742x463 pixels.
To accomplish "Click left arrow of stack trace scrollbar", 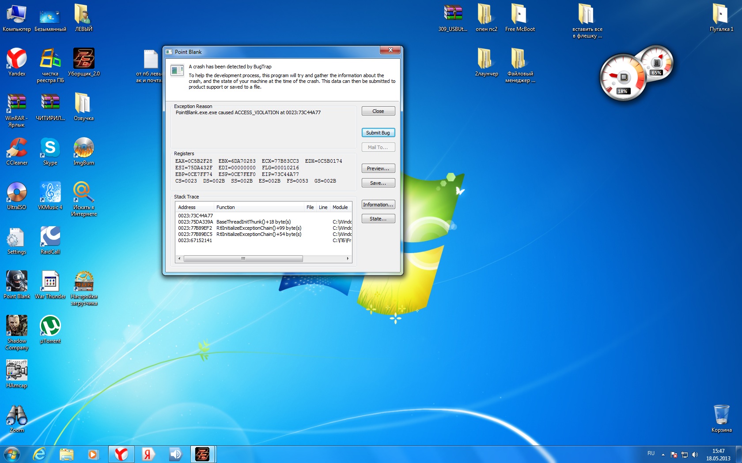I will pos(179,259).
